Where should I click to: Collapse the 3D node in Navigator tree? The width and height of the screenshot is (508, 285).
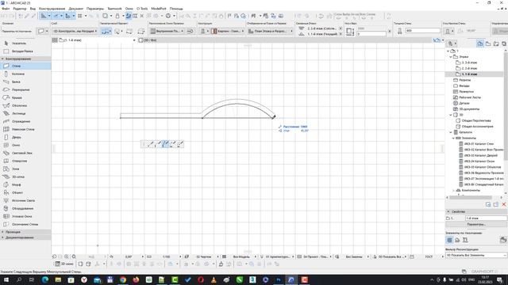pyautogui.click(x=451, y=115)
